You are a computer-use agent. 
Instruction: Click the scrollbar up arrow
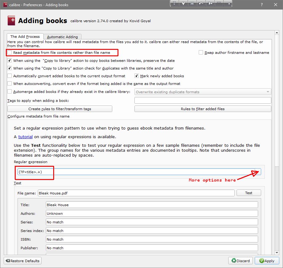pos(277,33)
